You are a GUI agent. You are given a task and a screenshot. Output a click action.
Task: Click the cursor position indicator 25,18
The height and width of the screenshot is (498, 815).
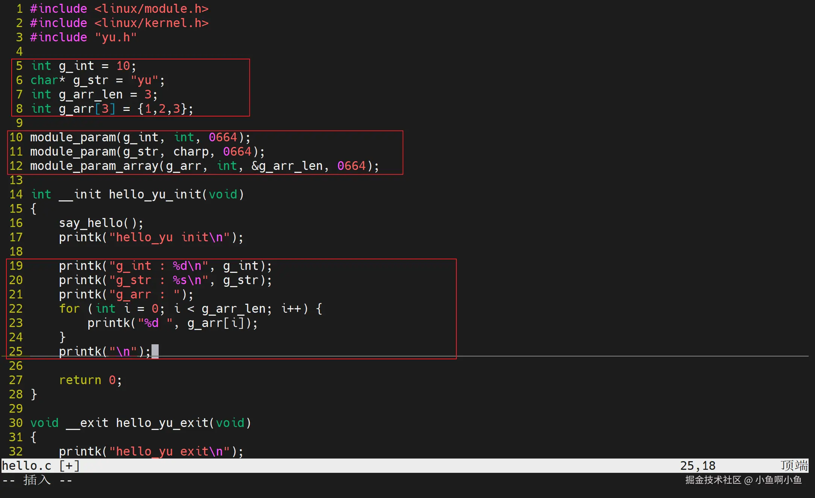[698, 466]
